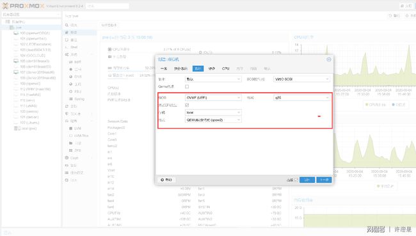Click the Reboot button in node toolbar
The image size is (416, 236).
click(394, 16)
